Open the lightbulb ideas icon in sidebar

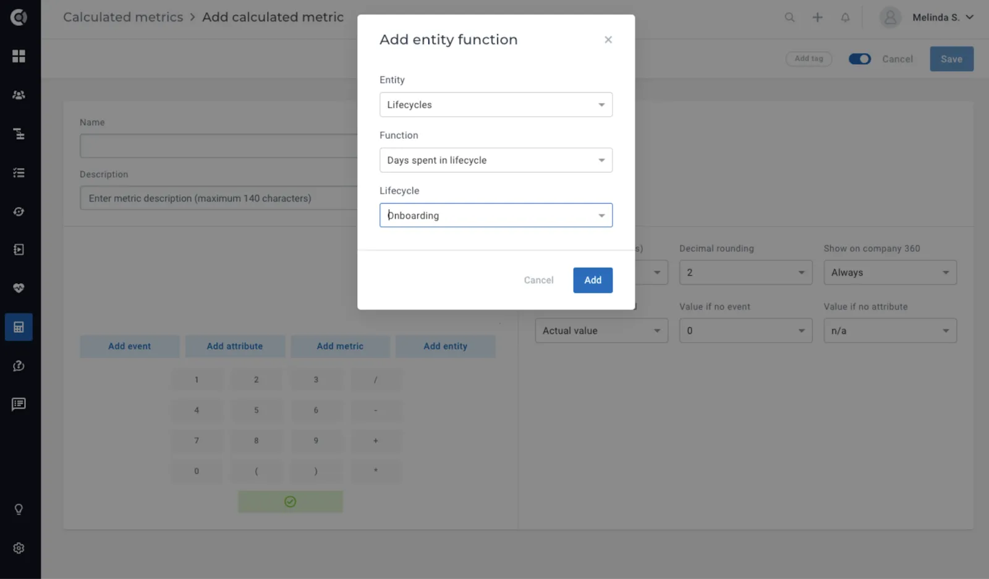point(19,509)
